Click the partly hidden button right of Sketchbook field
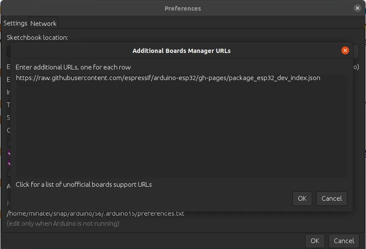Screen dimensions: 366x249 coord(356,51)
